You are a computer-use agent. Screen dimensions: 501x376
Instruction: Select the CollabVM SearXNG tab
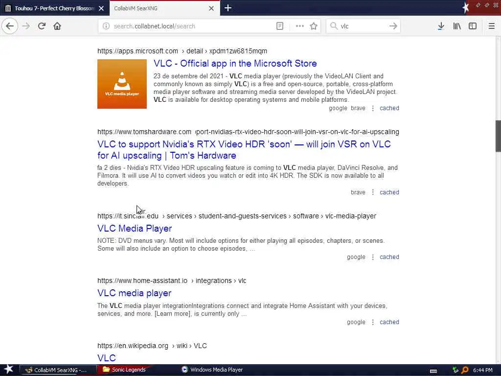[x=164, y=8]
